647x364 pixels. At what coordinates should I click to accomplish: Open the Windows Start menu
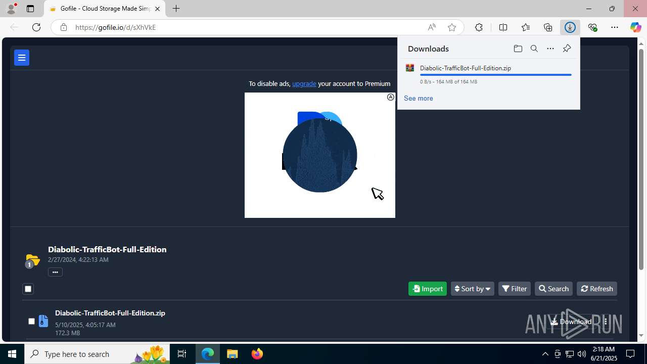(x=12, y=354)
